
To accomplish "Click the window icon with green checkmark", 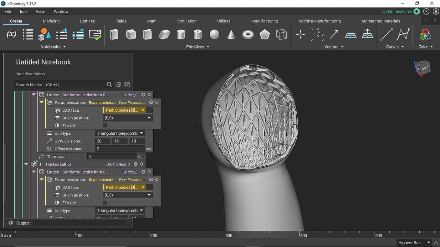I will [x=95, y=35].
